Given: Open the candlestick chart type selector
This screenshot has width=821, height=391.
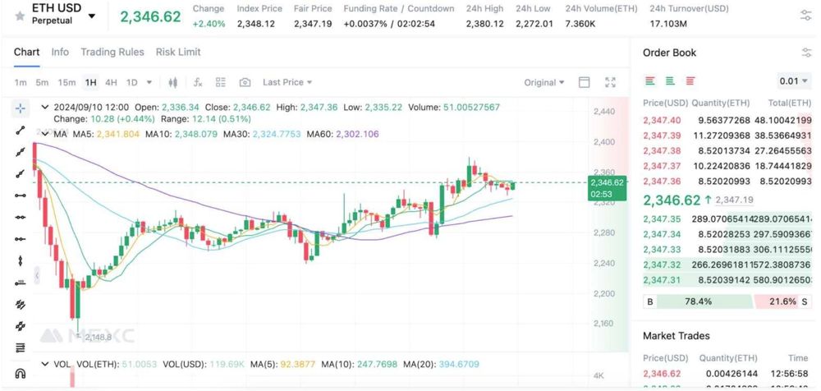Looking at the screenshot, I should [173, 82].
